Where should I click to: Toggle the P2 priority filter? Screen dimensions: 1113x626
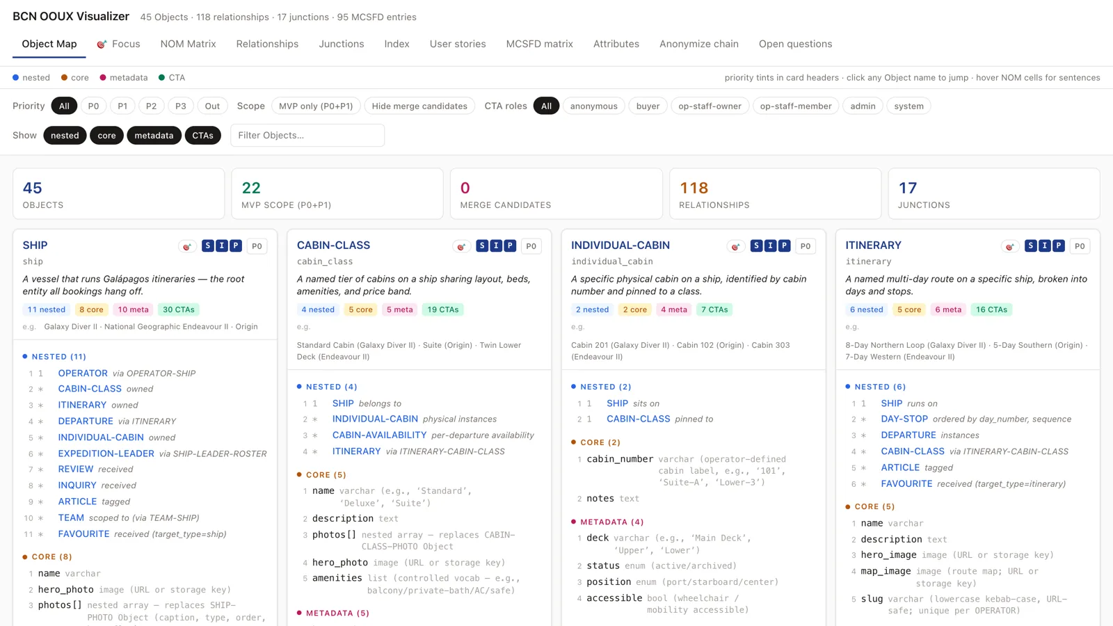(x=151, y=106)
